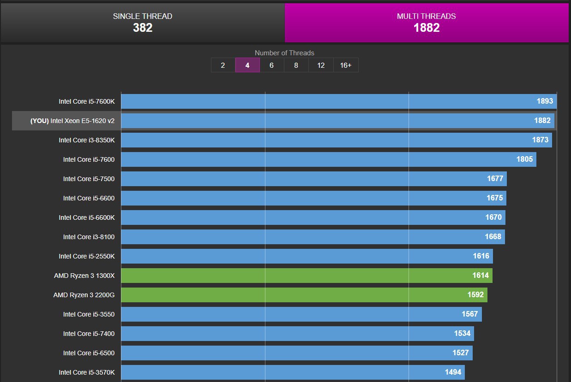Image resolution: width=571 pixels, height=382 pixels.
Task: Click the Number of Threads heading
Action: pos(284,53)
